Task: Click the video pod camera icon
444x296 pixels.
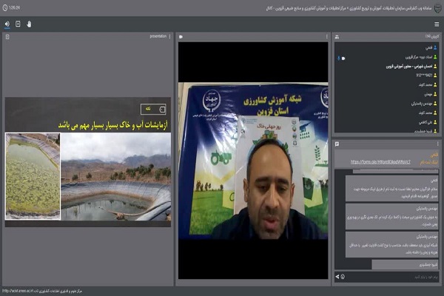Action: (x=181, y=36)
